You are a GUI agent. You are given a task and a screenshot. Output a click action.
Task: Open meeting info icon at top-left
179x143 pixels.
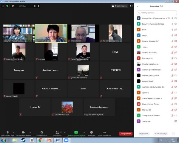pos(3,6)
